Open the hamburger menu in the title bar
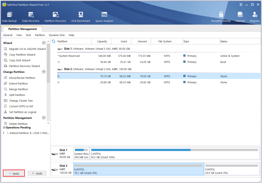262x183 pixels. click(x=241, y=5)
